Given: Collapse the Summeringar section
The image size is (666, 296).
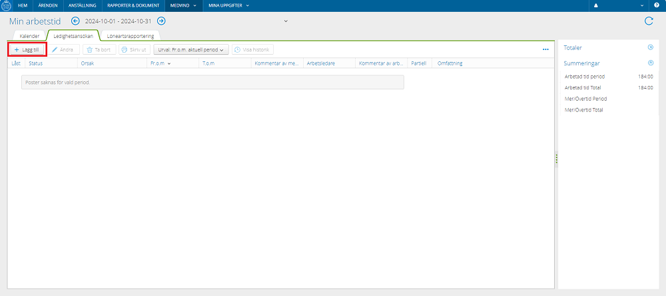Looking at the screenshot, I should (650, 63).
